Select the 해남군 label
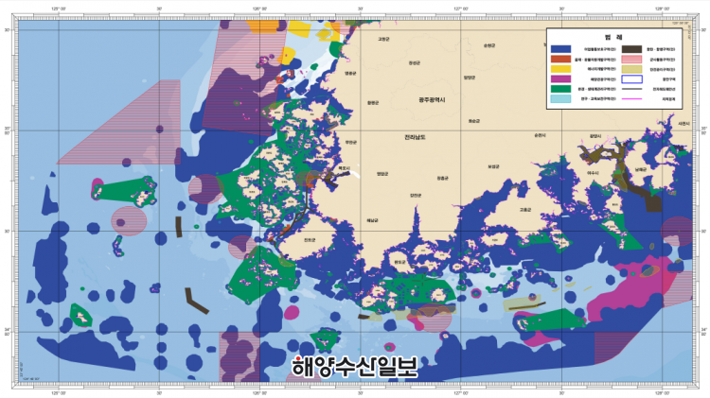The height and width of the screenshot is (398, 710). pyautogui.click(x=372, y=220)
